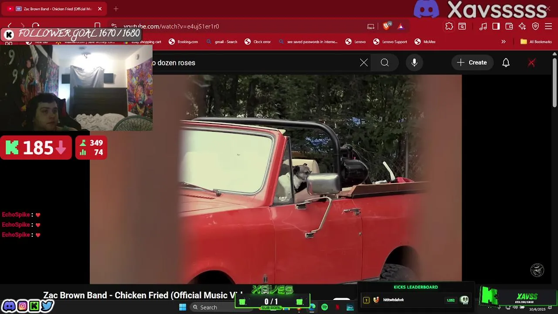This screenshot has width=558, height=314.
Task: Open the gmail - Search bookmark
Action: pyautogui.click(x=221, y=42)
